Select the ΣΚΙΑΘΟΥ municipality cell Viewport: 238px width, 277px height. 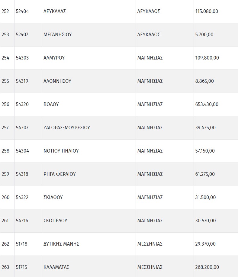[53, 198]
